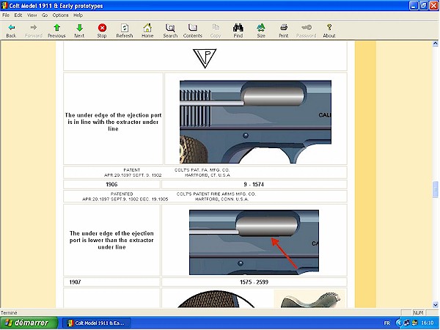
Task: Go back with the Back arrow
Action: click(11, 30)
